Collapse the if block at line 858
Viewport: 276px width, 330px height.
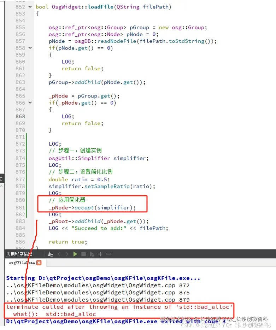(30, 48)
